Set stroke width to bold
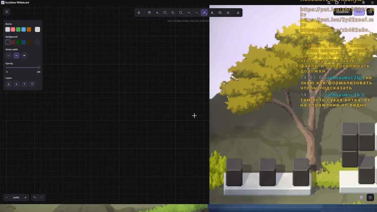This screenshot has width=377, height=212. point(16,56)
